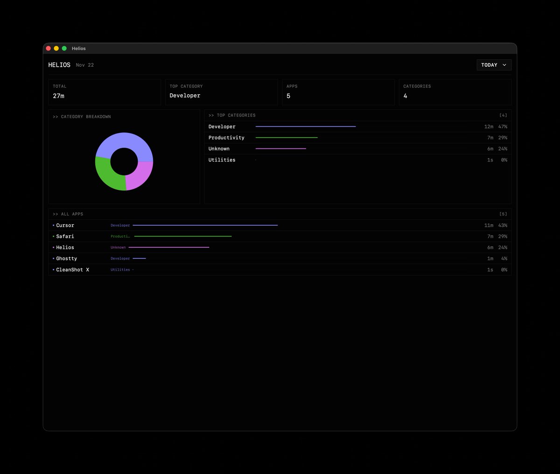Click the TOP CATEGORY Developer stat card
The height and width of the screenshot is (474, 560).
click(x=221, y=92)
